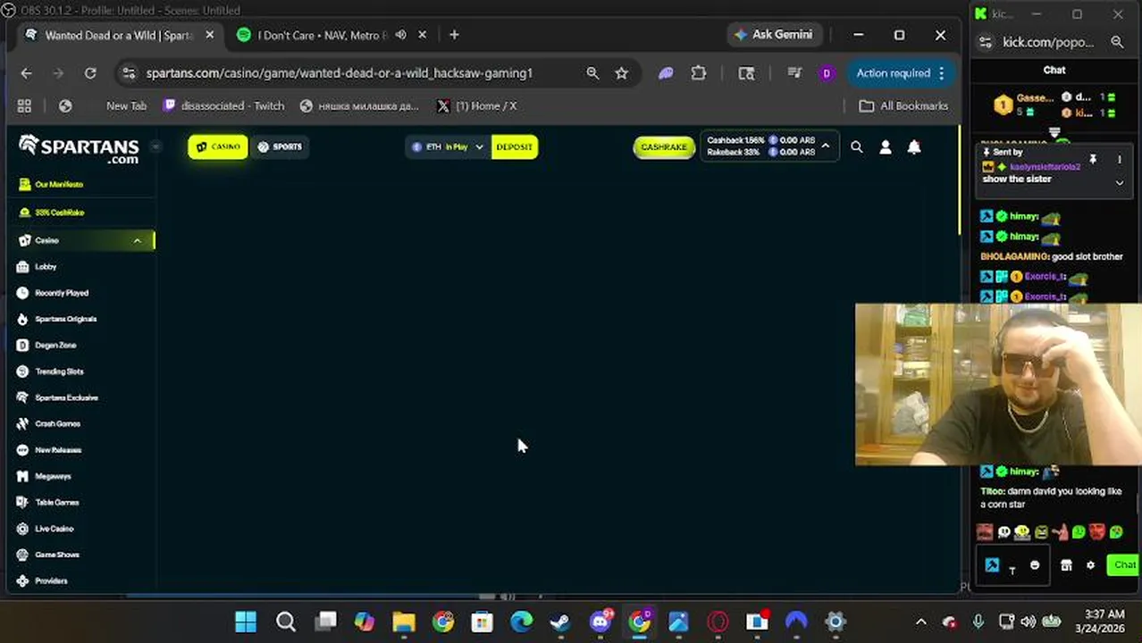
Task: Open the (1) Home / X bookmark
Action: click(476, 105)
